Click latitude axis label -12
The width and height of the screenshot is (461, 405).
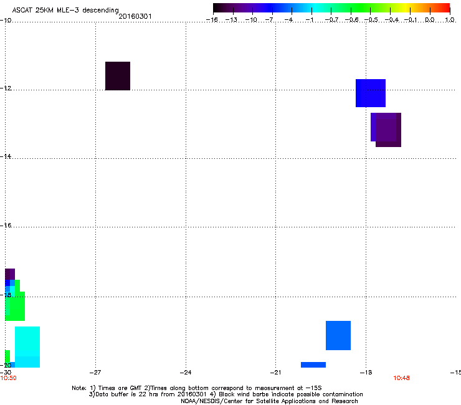[x=6, y=88]
